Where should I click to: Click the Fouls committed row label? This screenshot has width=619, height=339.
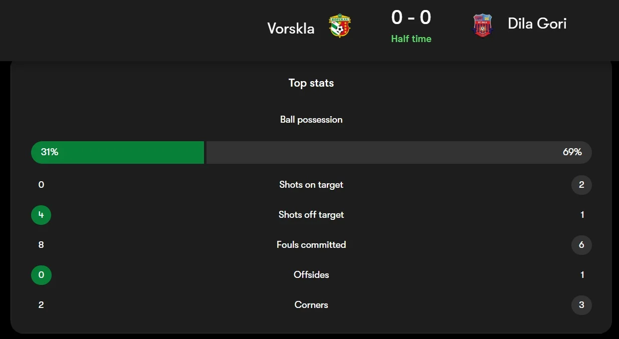[311, 245]
